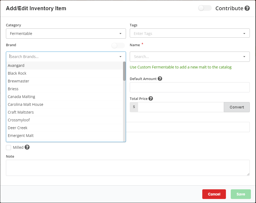This screenshot has width=256, height=203.
Task: Select Avangard from the brand list
Action: [16, 66]
